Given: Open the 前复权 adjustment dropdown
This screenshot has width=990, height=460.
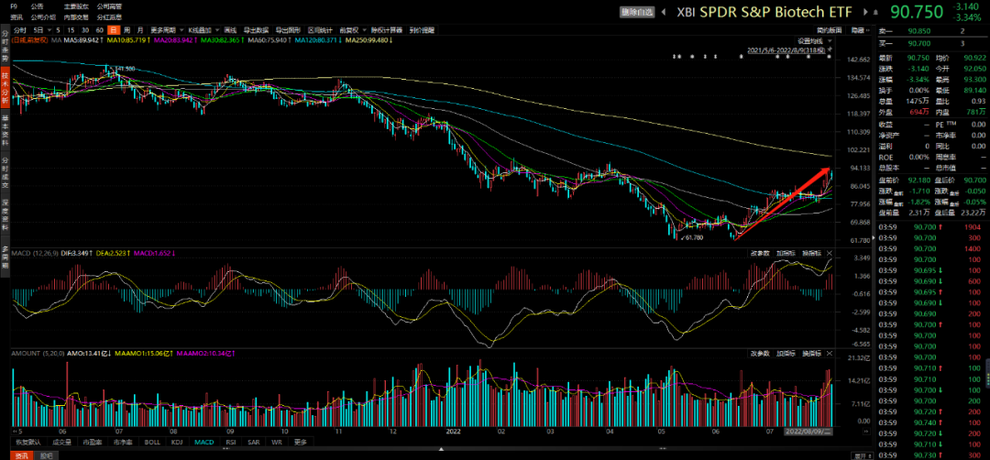Looking at the screenshot, I should tap(362, 29).
